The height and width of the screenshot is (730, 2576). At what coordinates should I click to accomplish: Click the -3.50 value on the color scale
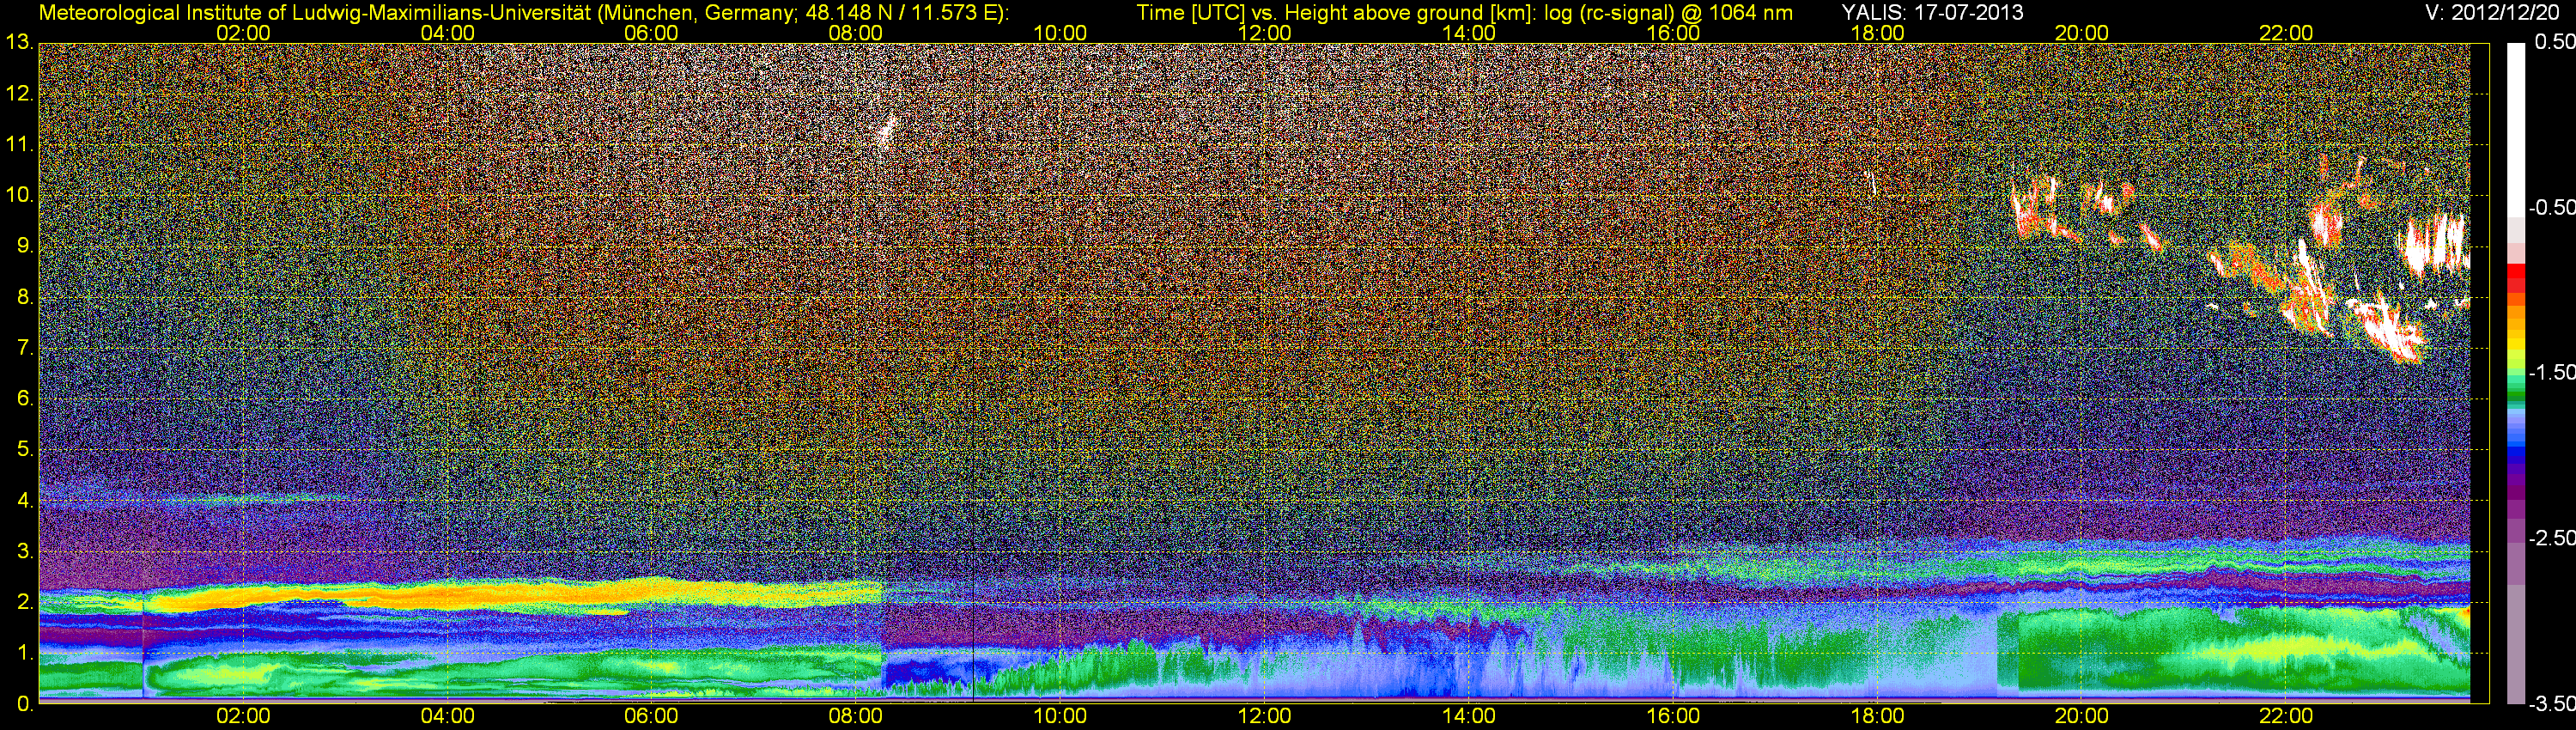[x=2551, y=705]
